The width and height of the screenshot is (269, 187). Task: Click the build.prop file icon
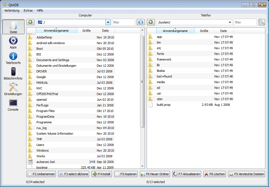point(151,104)
